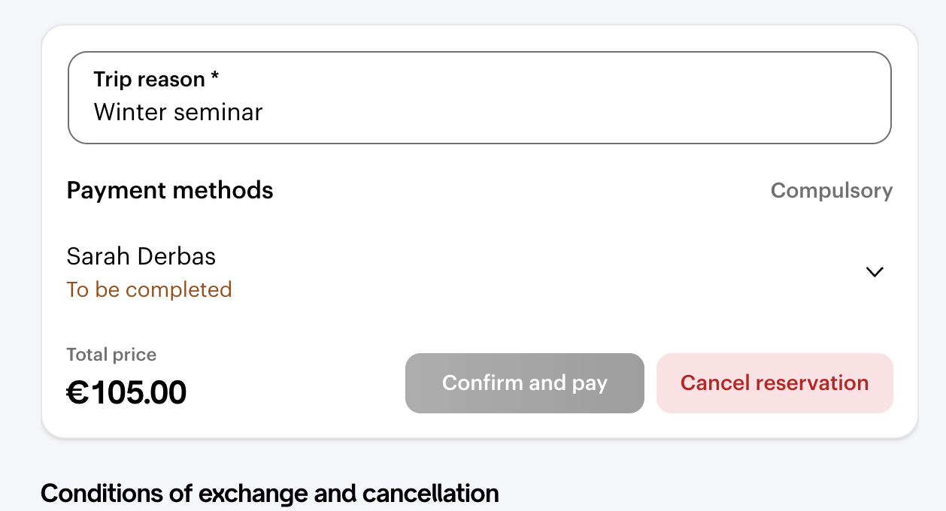Click the Compulsory label

coord(831,191)
